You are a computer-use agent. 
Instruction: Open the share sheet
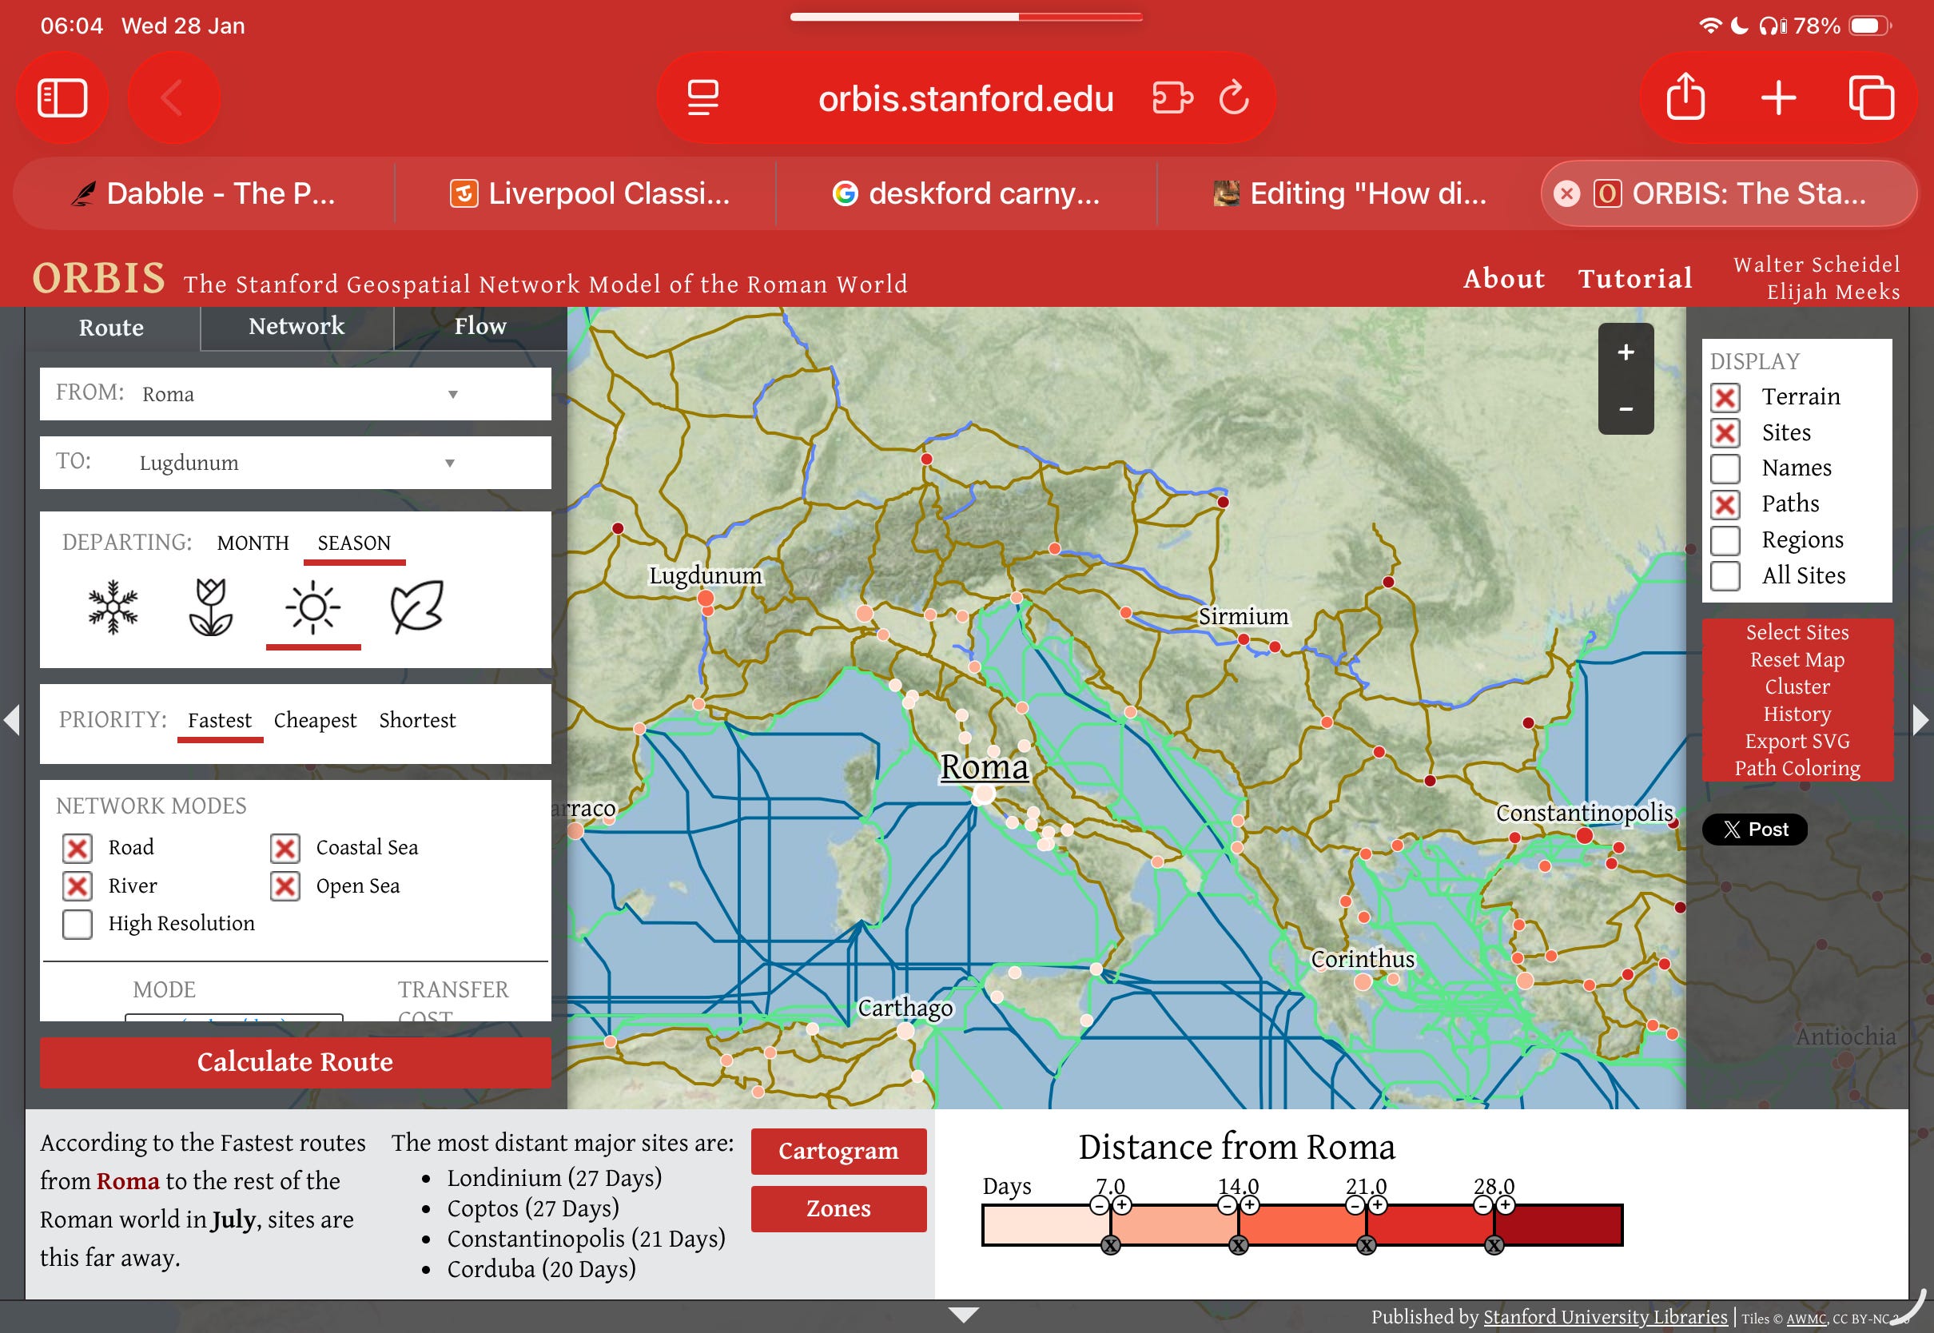[1685, 97]
